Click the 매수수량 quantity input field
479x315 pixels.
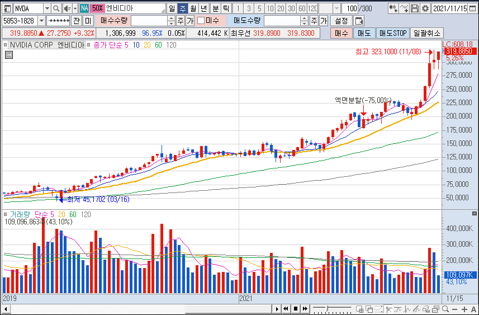pyautogui.click(x=149, y=21)
